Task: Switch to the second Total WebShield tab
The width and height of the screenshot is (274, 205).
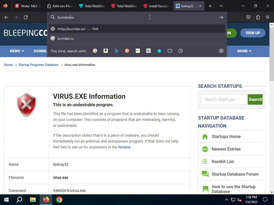Action: tap(124, 6)
